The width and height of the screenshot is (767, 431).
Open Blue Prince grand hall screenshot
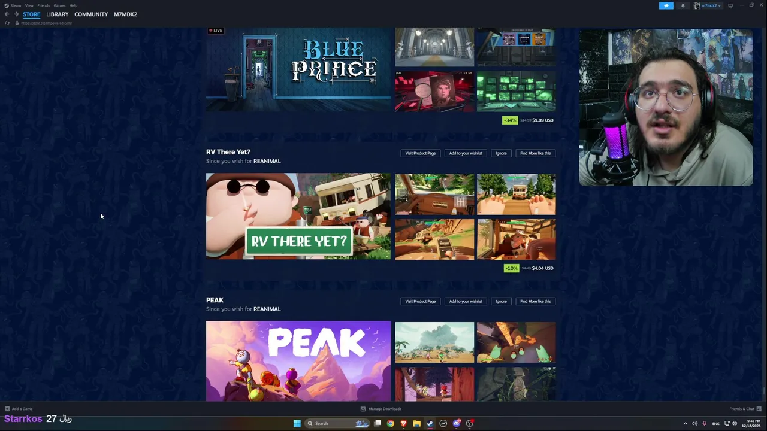pyautogui.click(x=434, y=47)
